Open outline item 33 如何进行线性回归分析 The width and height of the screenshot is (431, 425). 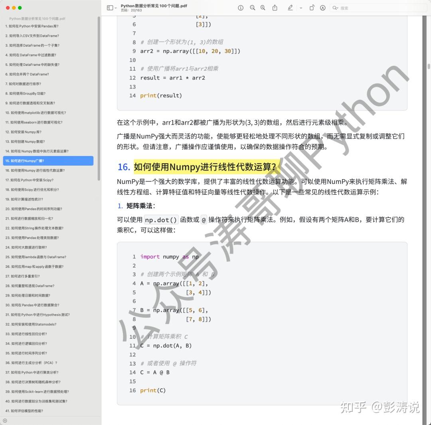[26, 334]
